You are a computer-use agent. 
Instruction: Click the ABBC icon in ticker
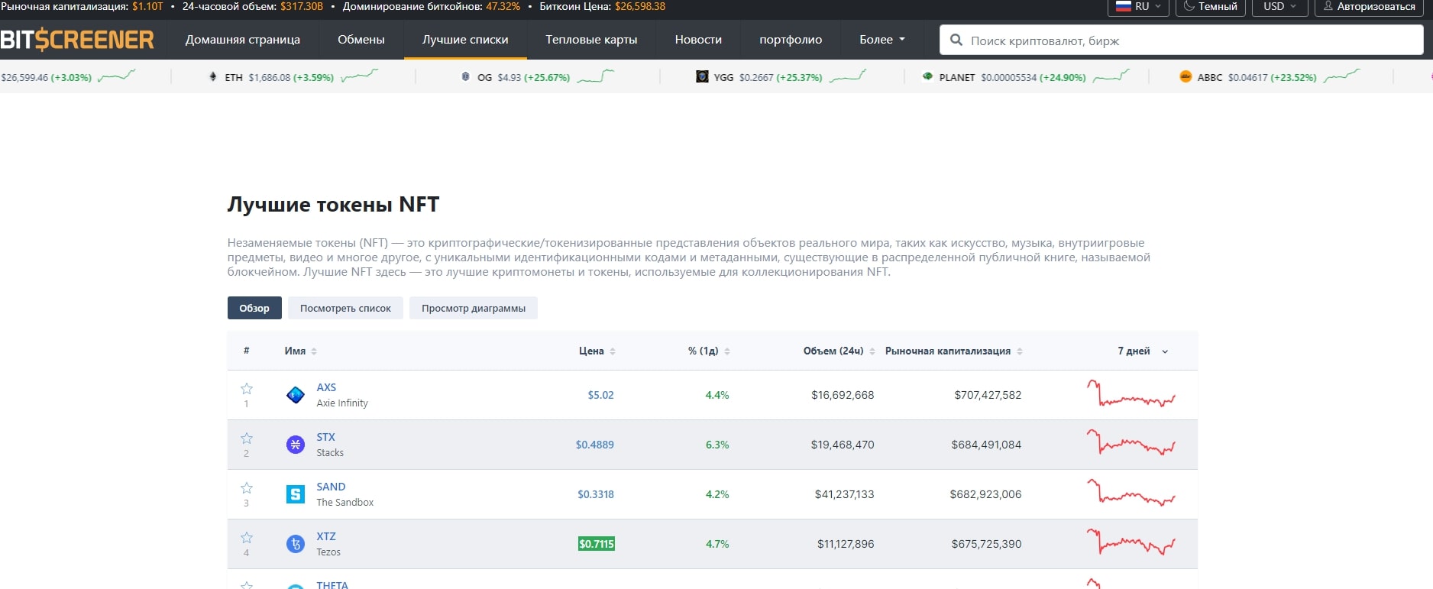(1186, 77)
